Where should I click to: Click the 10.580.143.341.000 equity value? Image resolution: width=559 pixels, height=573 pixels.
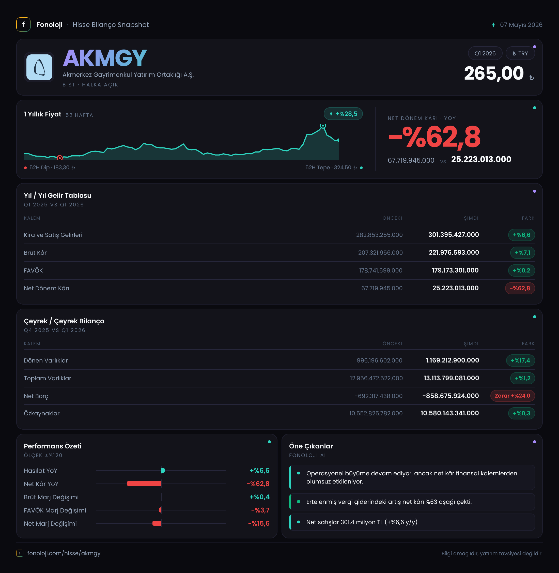click(450, 414)
